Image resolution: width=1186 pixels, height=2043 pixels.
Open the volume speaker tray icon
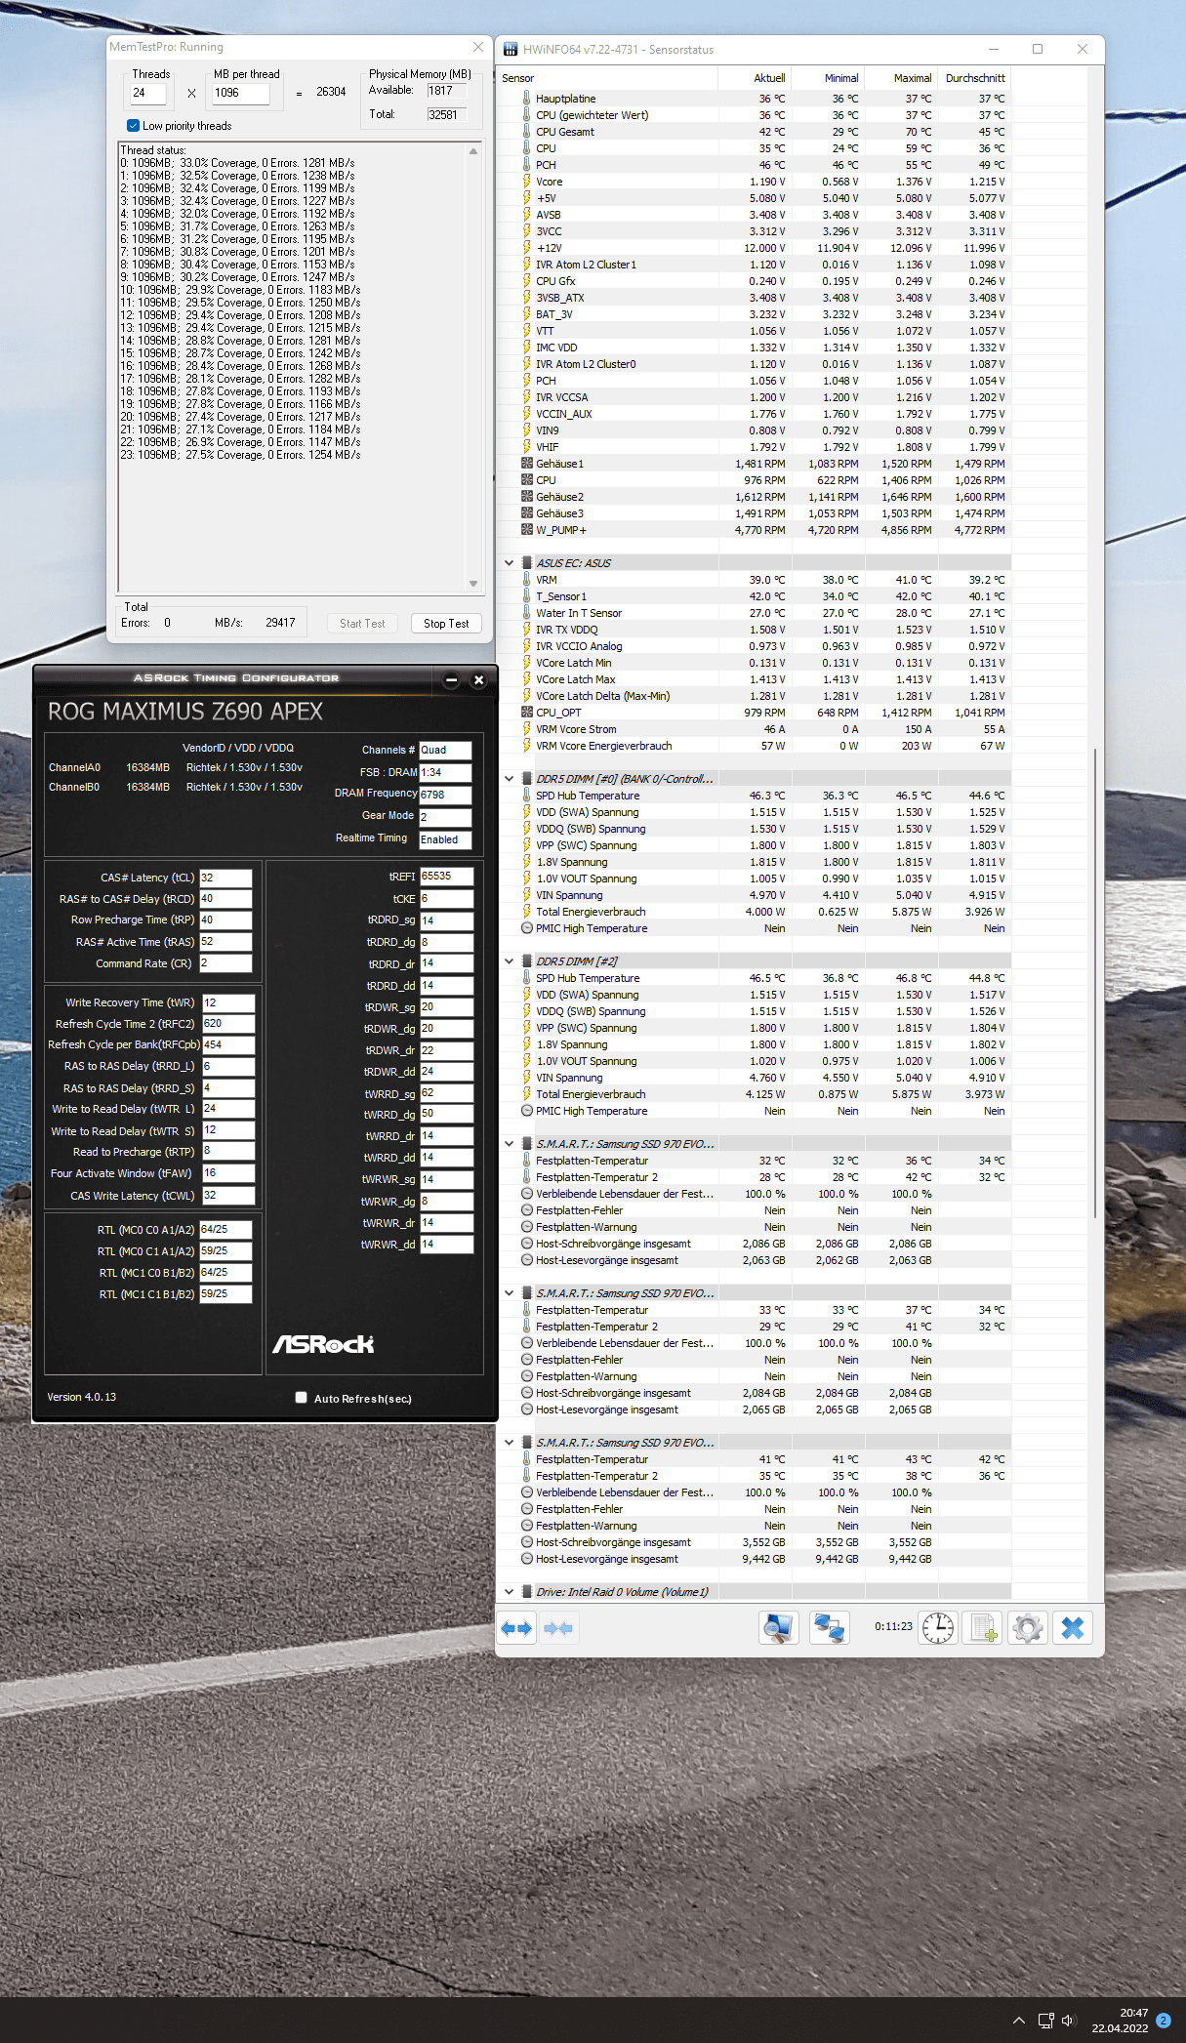coord(1068,2021)
